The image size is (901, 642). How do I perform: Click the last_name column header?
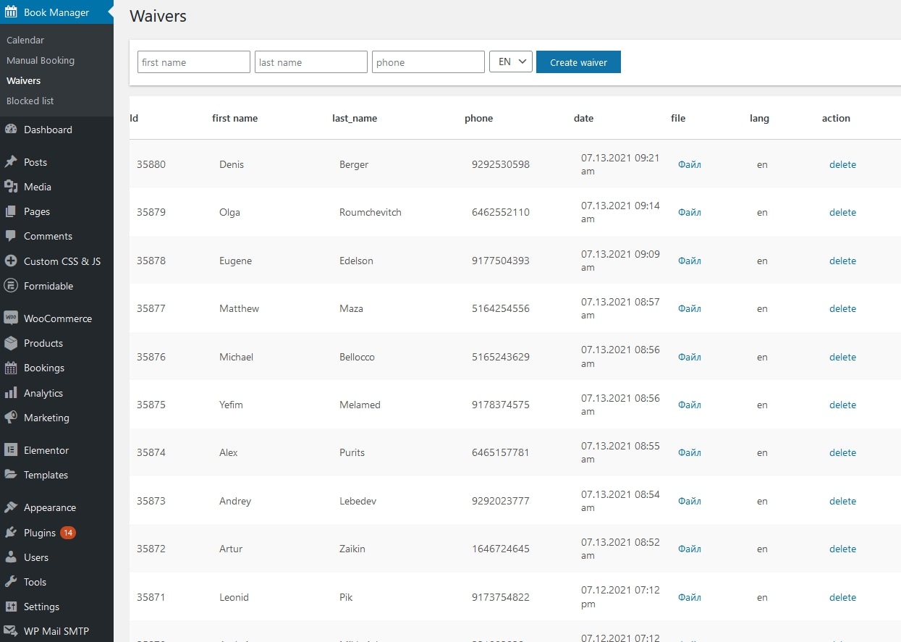(355, 118)
